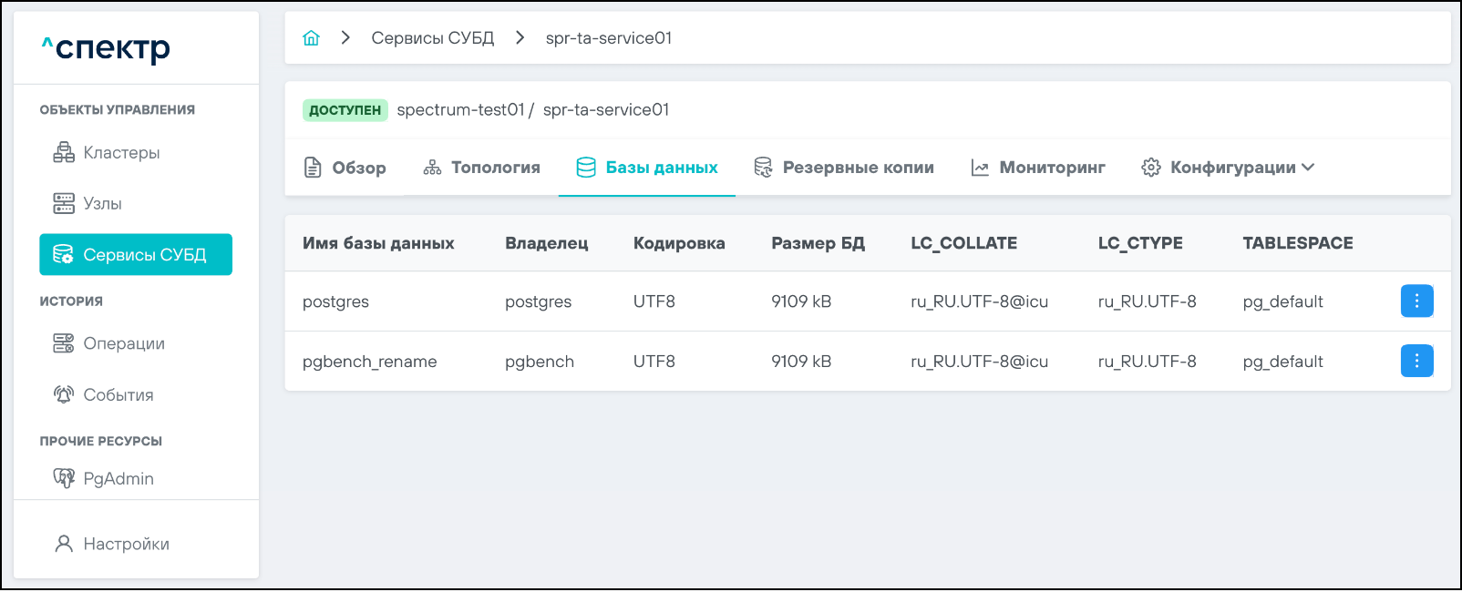Launch PgAdmin from sidebar
1462x592 pixels.
(x=118, y=479)
